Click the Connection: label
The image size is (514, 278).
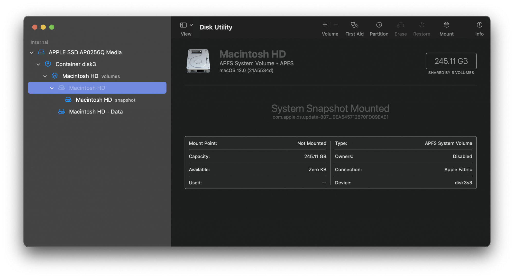pyautogui.click(x=348, y=169)
